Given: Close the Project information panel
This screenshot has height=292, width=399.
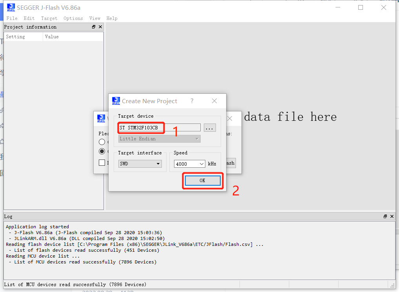Looking at the screenshot, I should pos(100,27).
